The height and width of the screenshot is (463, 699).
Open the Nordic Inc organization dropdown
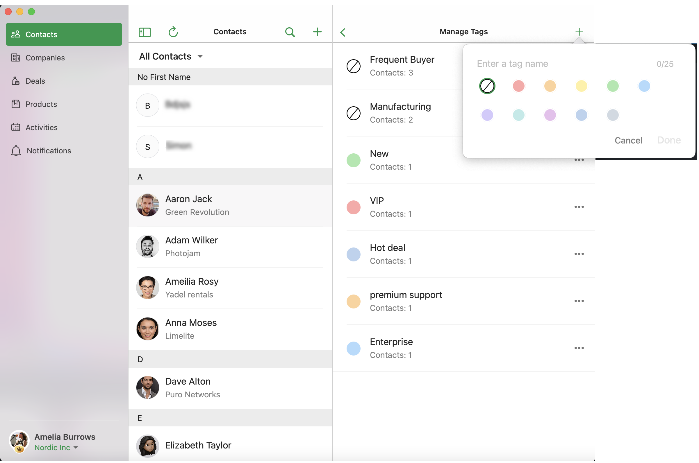pos(56,447)
